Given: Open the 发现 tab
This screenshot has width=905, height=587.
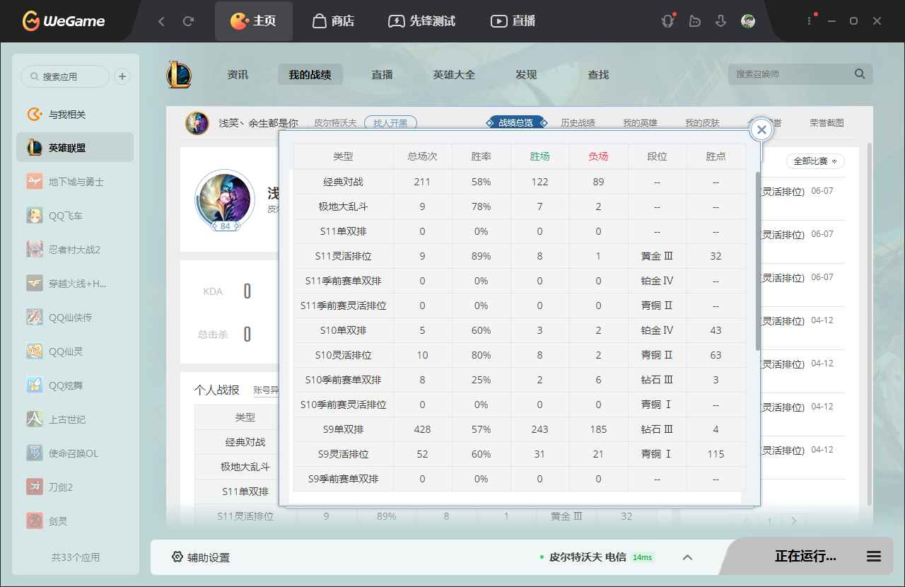Looking at the screenshot, I should tap(526, 74).
